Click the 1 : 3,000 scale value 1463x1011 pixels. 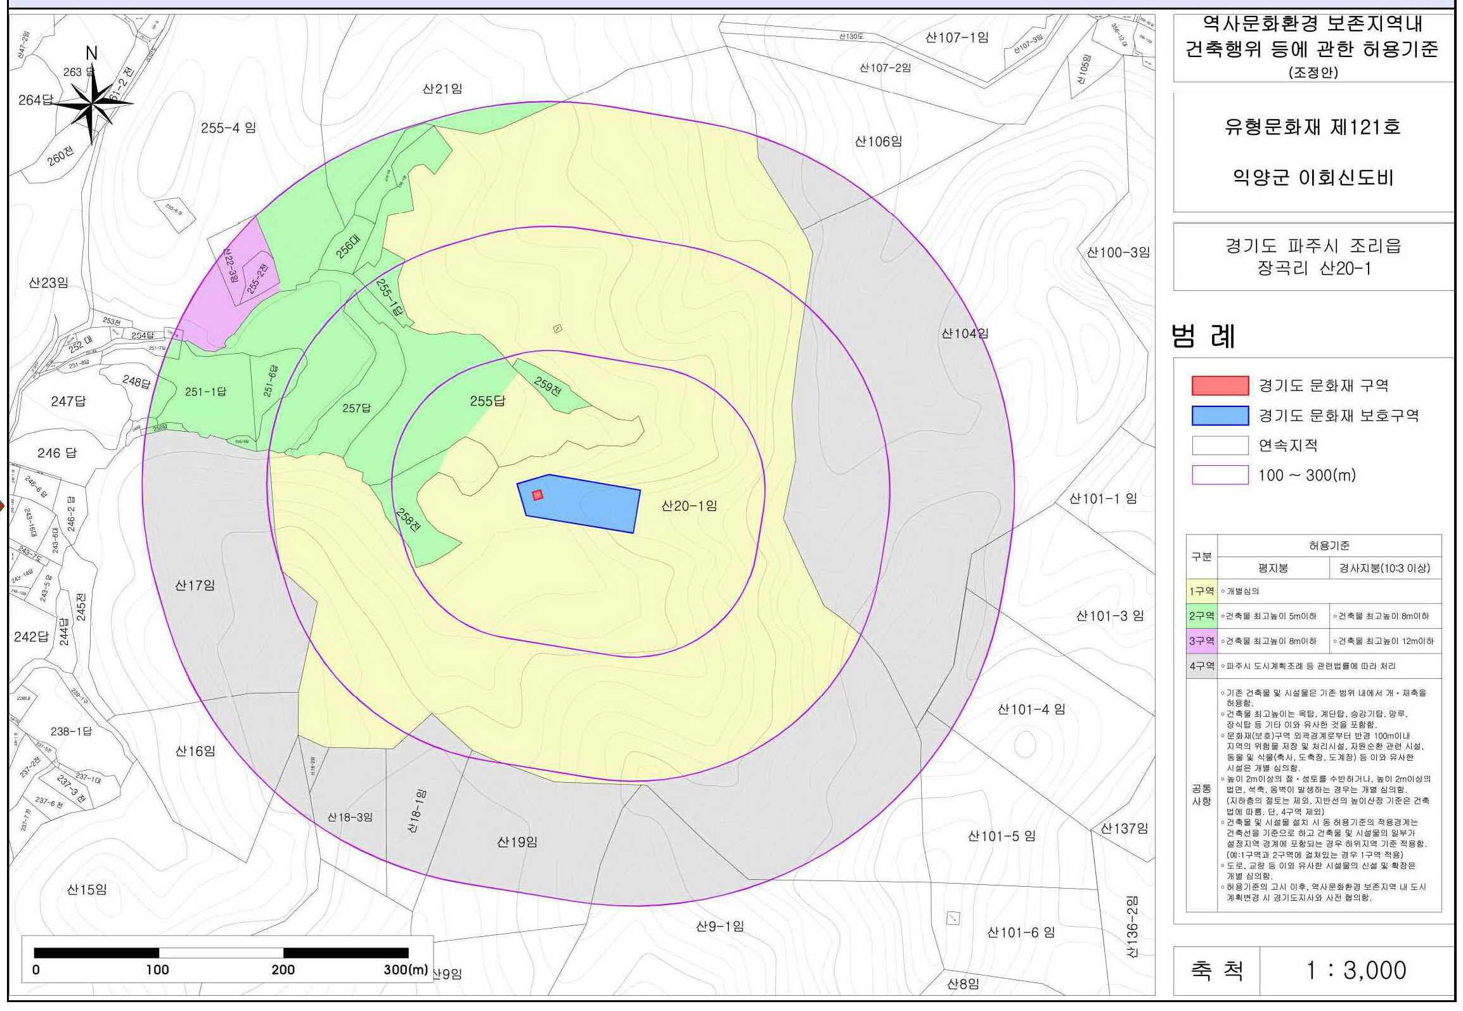1355,970
